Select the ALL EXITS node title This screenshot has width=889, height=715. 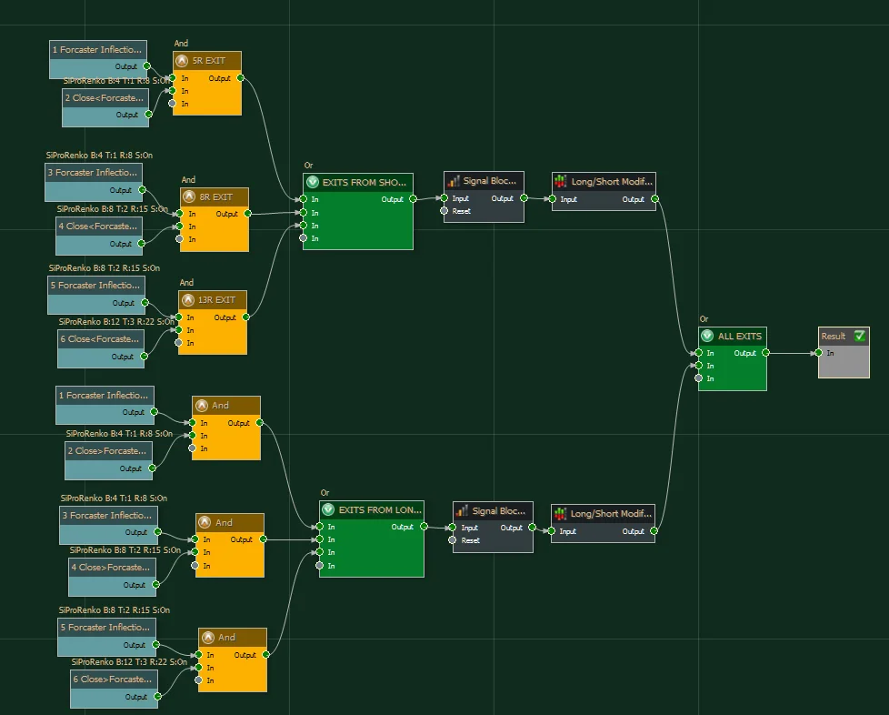(x=740, y=336)
